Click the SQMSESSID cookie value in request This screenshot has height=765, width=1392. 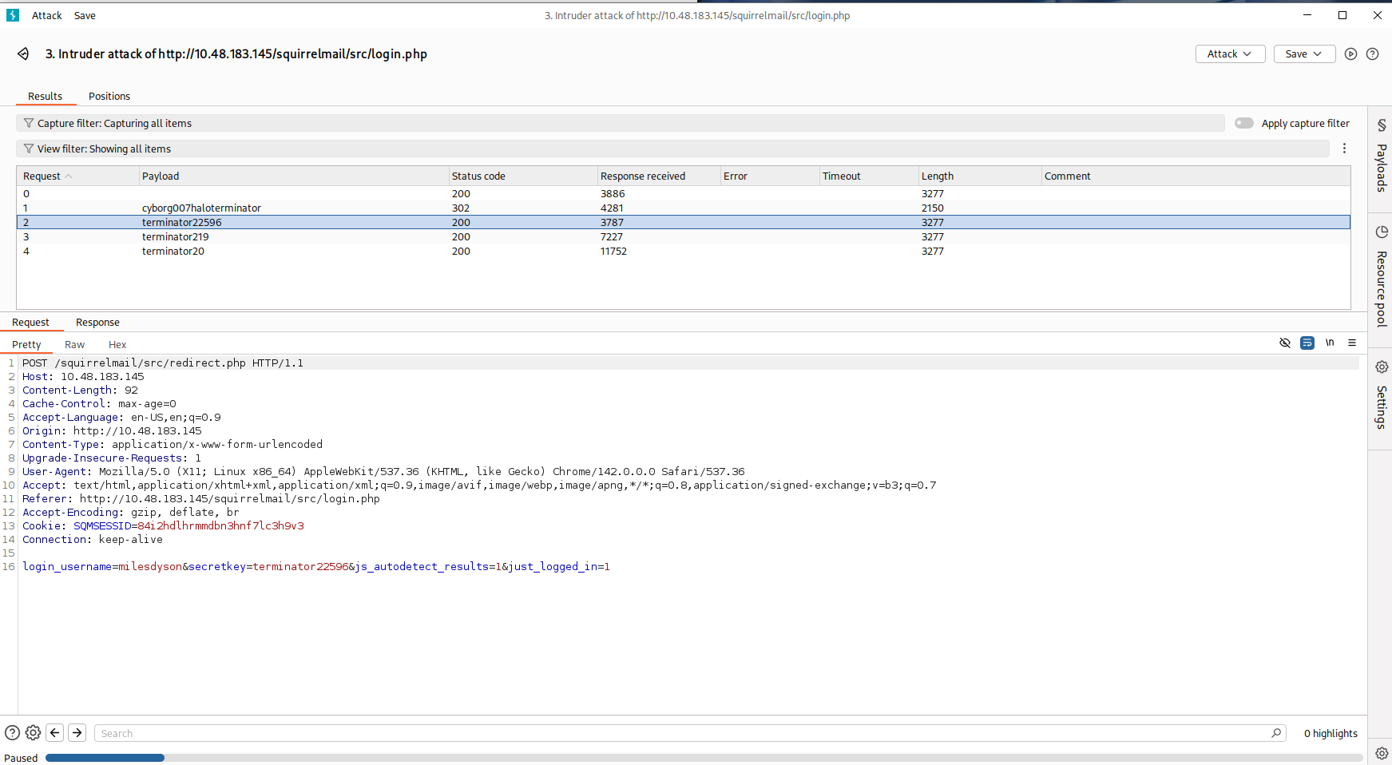(x=220, y=525)
